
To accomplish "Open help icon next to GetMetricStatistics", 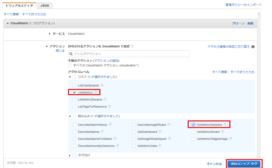I will point(225,124).
